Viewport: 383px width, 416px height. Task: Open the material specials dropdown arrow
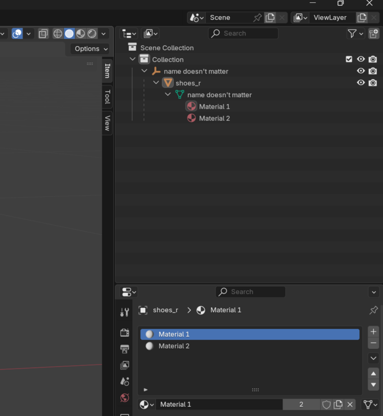pyautogui.click(x=373, y=358)
